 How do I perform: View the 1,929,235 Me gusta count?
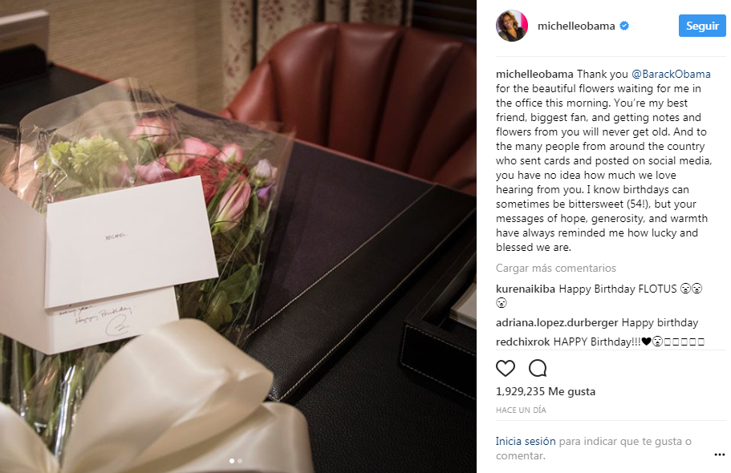point(546,391)
